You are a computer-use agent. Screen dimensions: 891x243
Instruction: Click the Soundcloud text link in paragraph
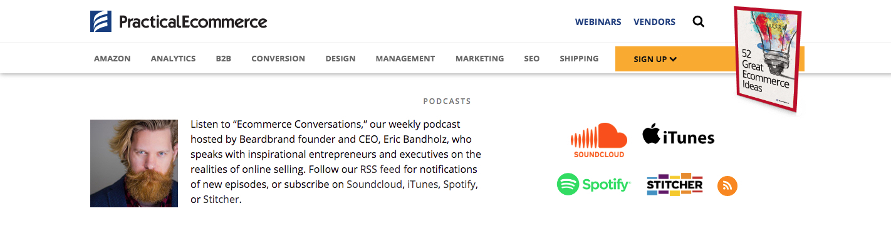pos(374,184)
